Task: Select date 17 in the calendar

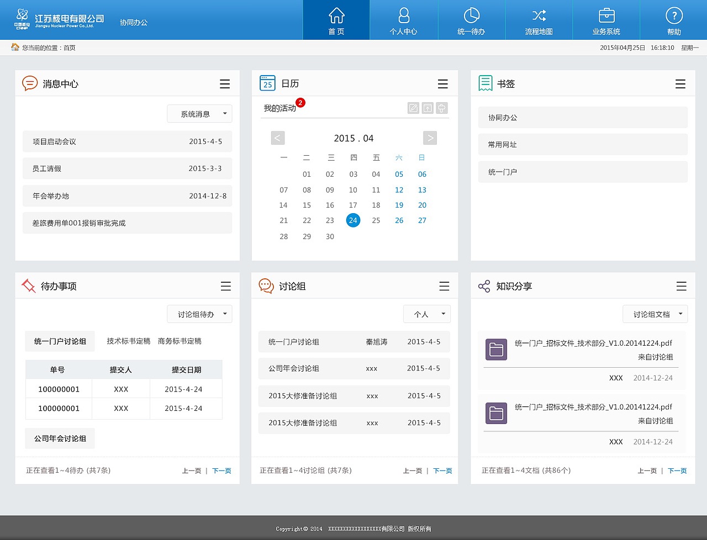Action: click(353, 205)
